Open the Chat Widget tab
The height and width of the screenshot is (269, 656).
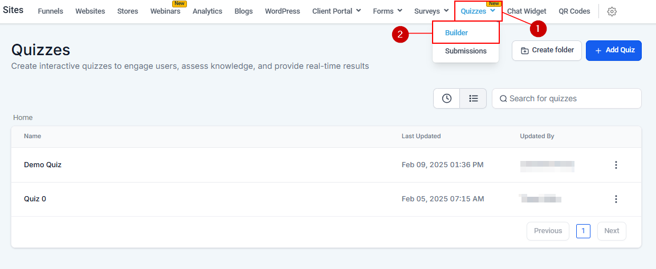click(527, 11)
